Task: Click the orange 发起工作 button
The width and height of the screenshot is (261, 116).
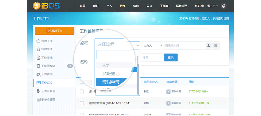Action: pos(54,31)
